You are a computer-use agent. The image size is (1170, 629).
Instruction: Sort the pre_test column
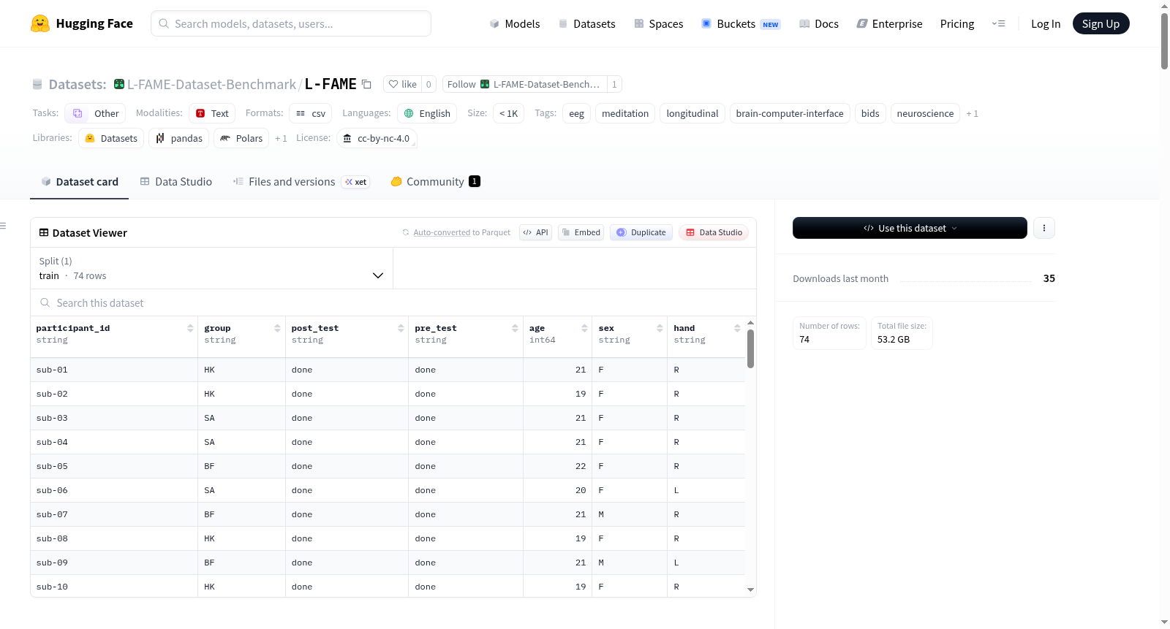pos(515,328)
